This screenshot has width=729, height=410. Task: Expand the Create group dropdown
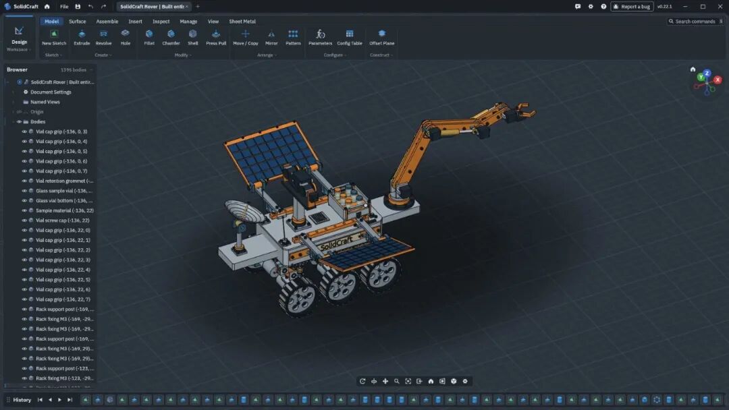(x=103, y=55)
